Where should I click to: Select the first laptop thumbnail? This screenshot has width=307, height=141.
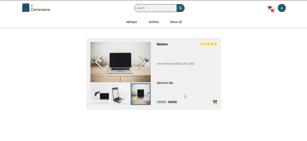click(100, 94)
